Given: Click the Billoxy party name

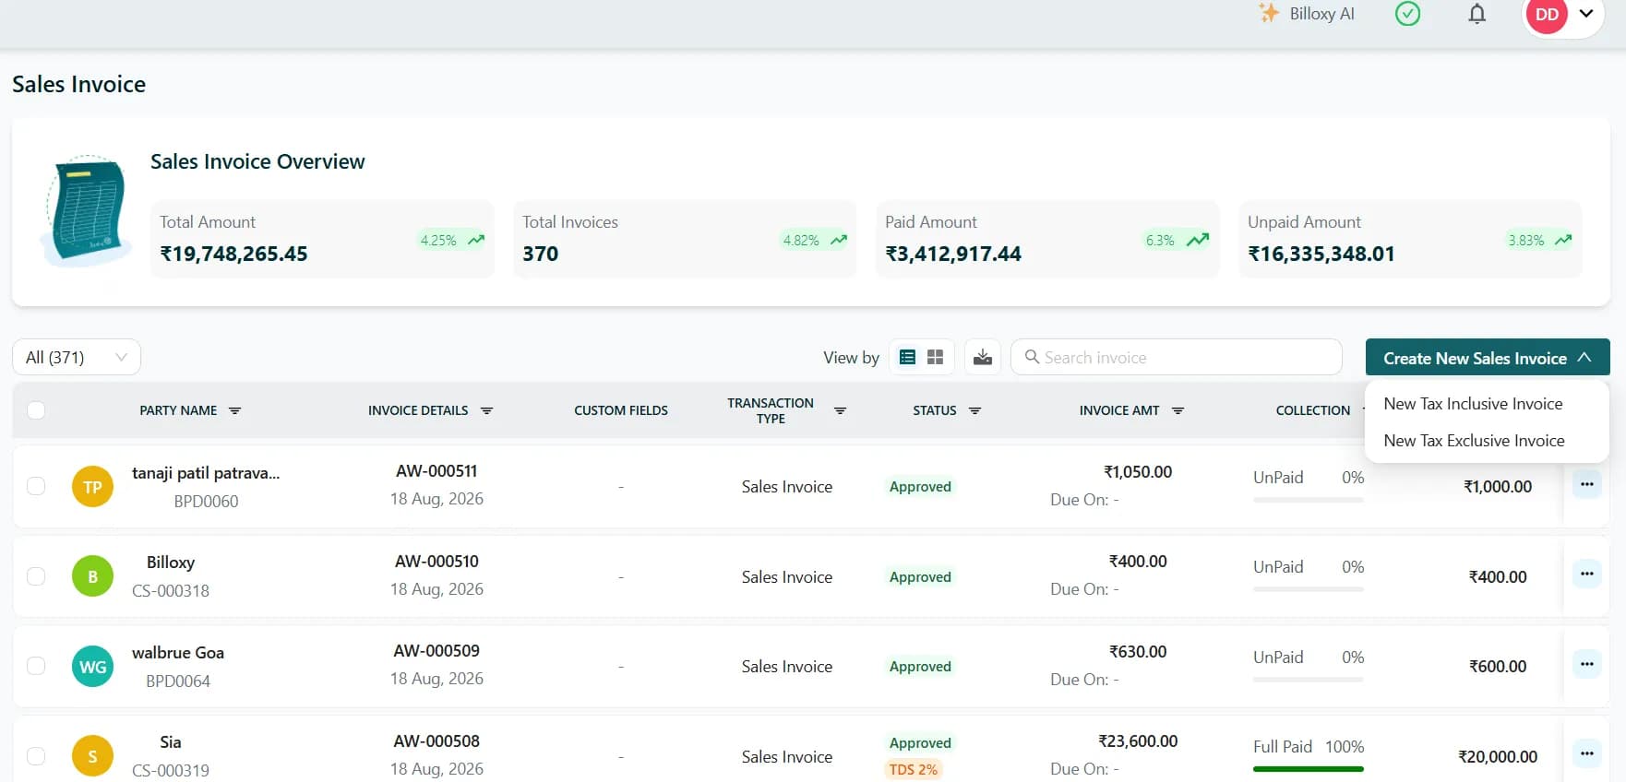Looking at the screenshot, I should pyautogui.click(x=171, y=563).
